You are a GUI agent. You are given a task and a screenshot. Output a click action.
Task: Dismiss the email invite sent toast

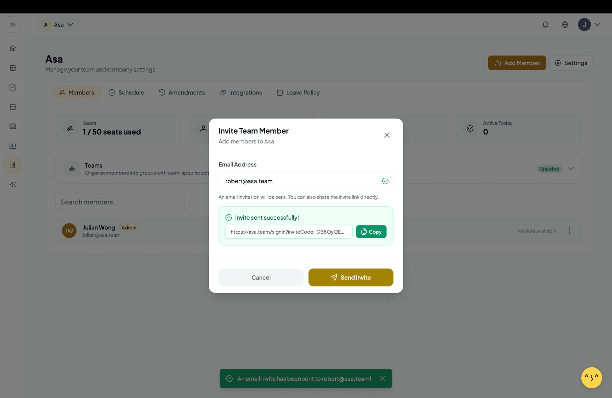(x=382, y=379)
